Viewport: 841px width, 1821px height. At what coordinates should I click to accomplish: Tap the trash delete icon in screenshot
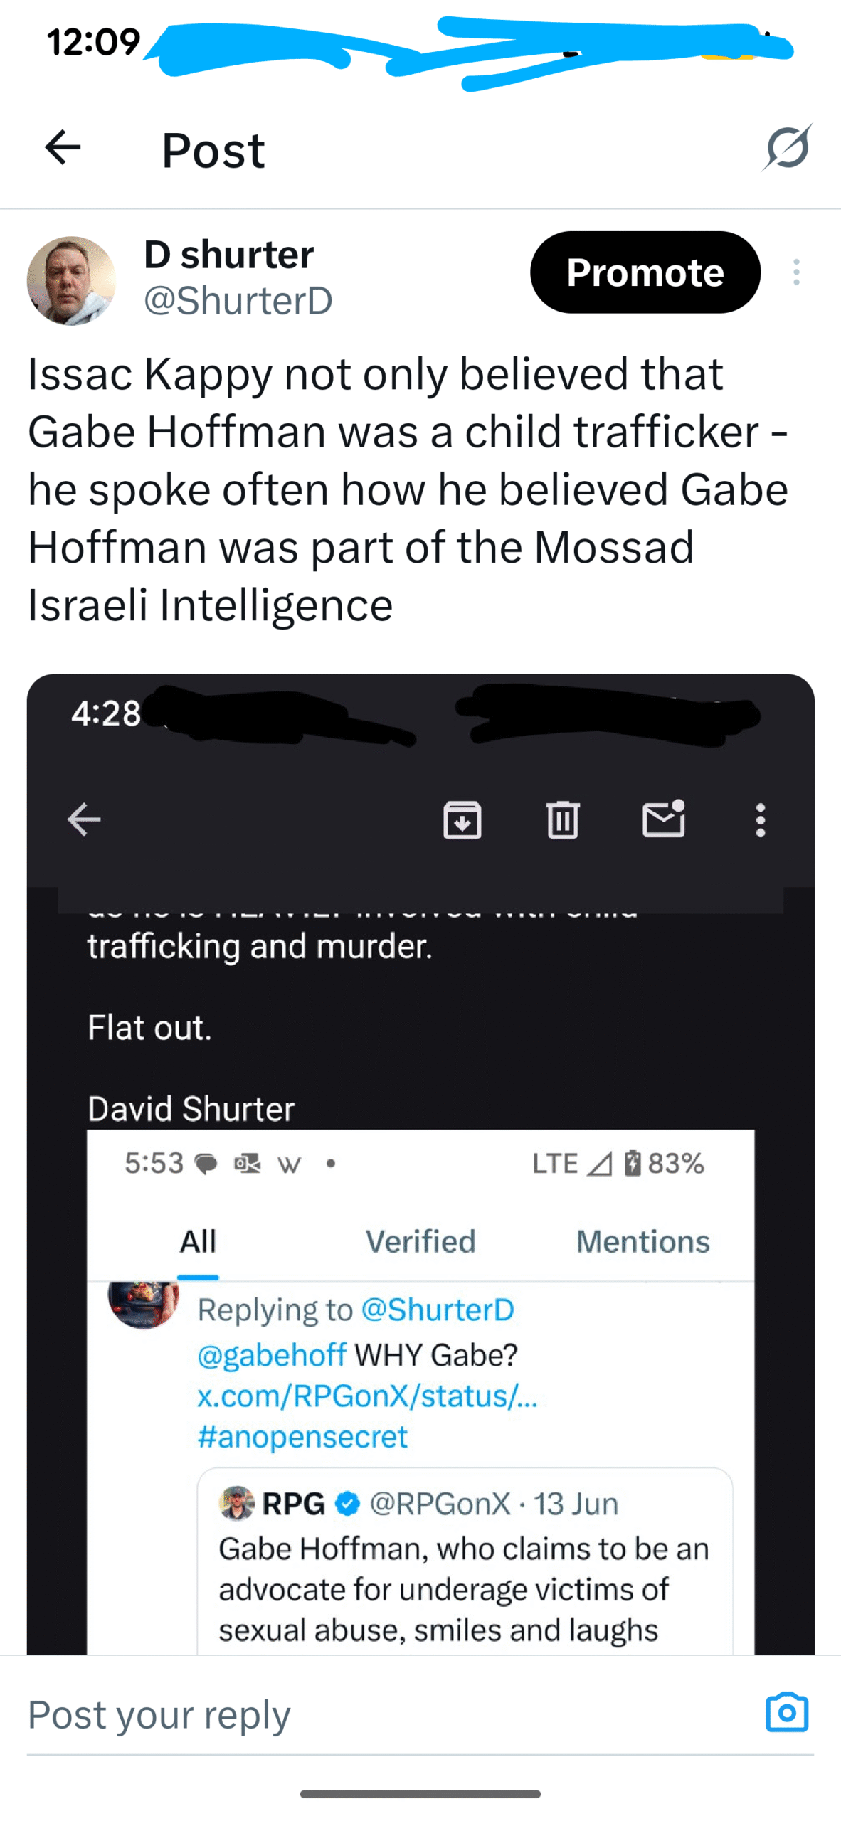tap(563, 820)
